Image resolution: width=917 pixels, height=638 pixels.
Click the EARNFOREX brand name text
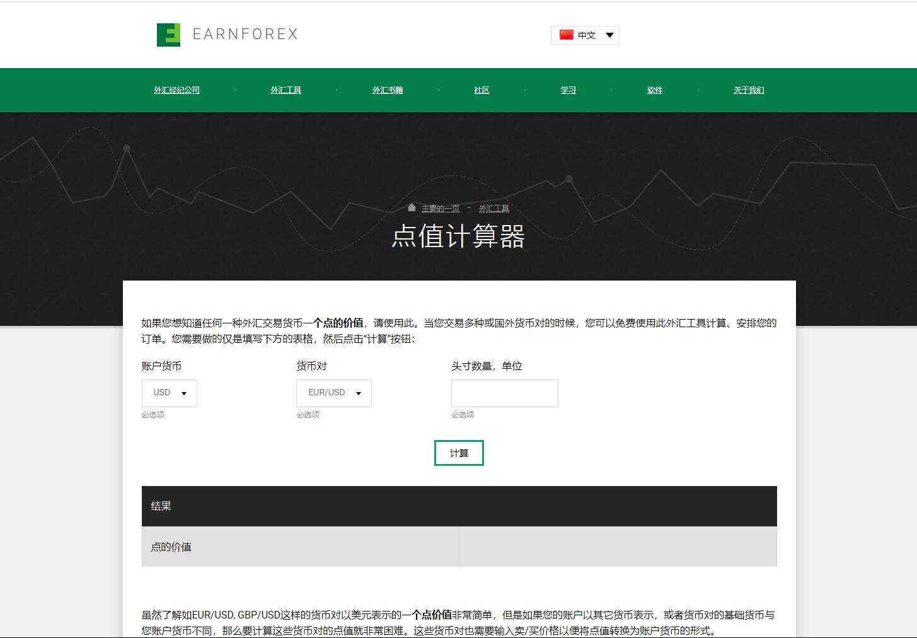click(245, 34)
